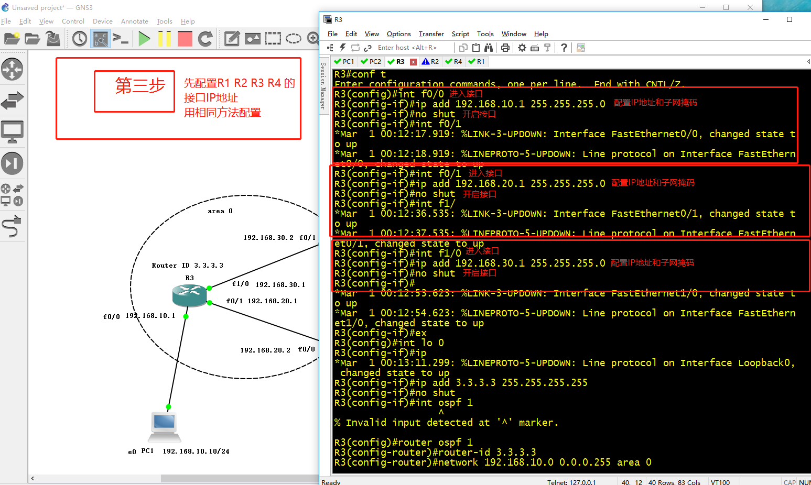Open Session Options with the gear icon
Viewport: 811px width, 485px height.
pos(521,47)
